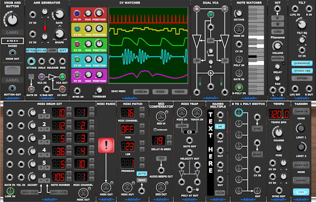Click the STEP button on Poly Switch
Image resolution: width=316 pixels, height=202 pixels.
point(257,129)
